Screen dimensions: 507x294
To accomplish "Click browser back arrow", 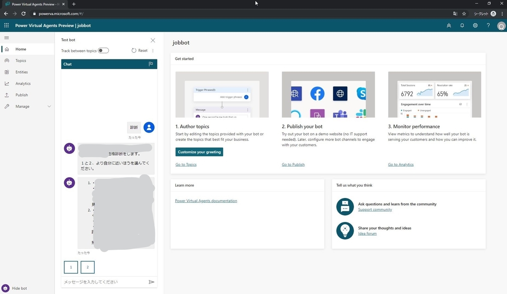I will coord(6,13).
